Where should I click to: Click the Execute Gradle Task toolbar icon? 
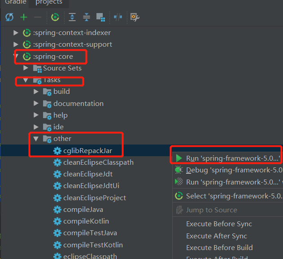point(55,17)
